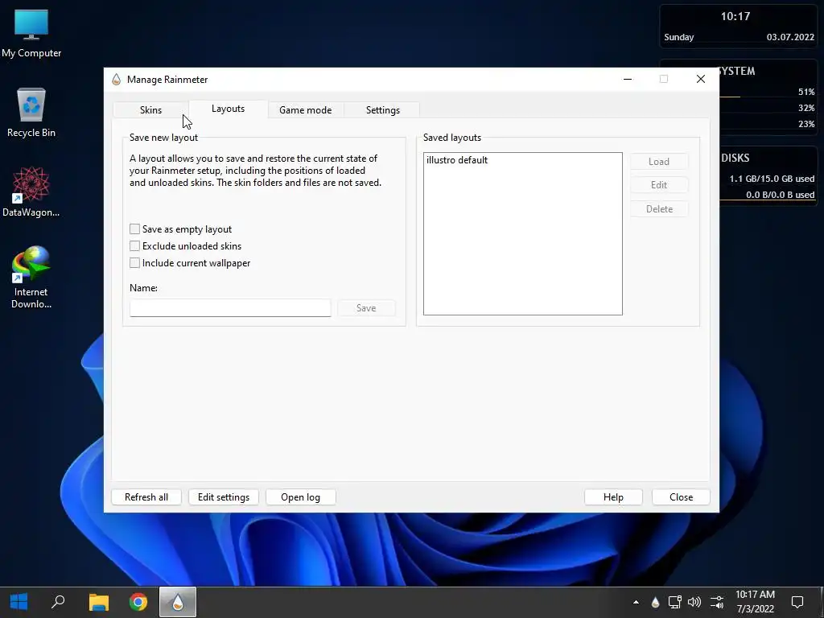Viewport: 824px width, 618px height.
Task: Open the Windows Start menu
Action: 19,602
